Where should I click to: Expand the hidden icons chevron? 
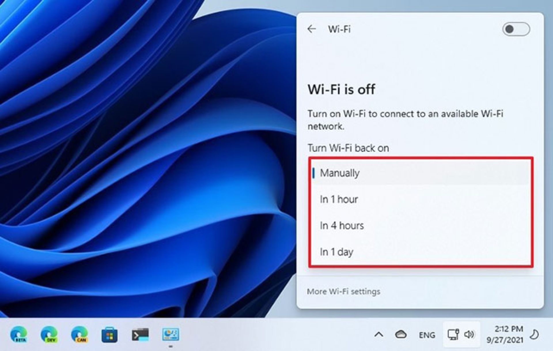point(379,335)
